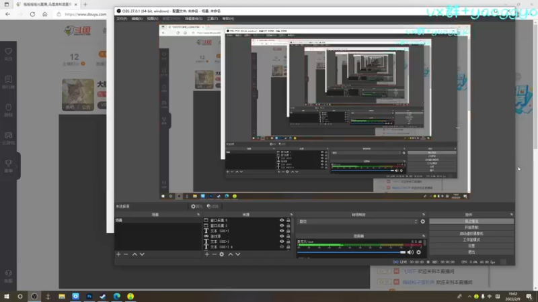Image resolution: width=538 pixels, height=302 pixels.
Task: Open File Explorer from the taskbar
Action: pos(62,297)
